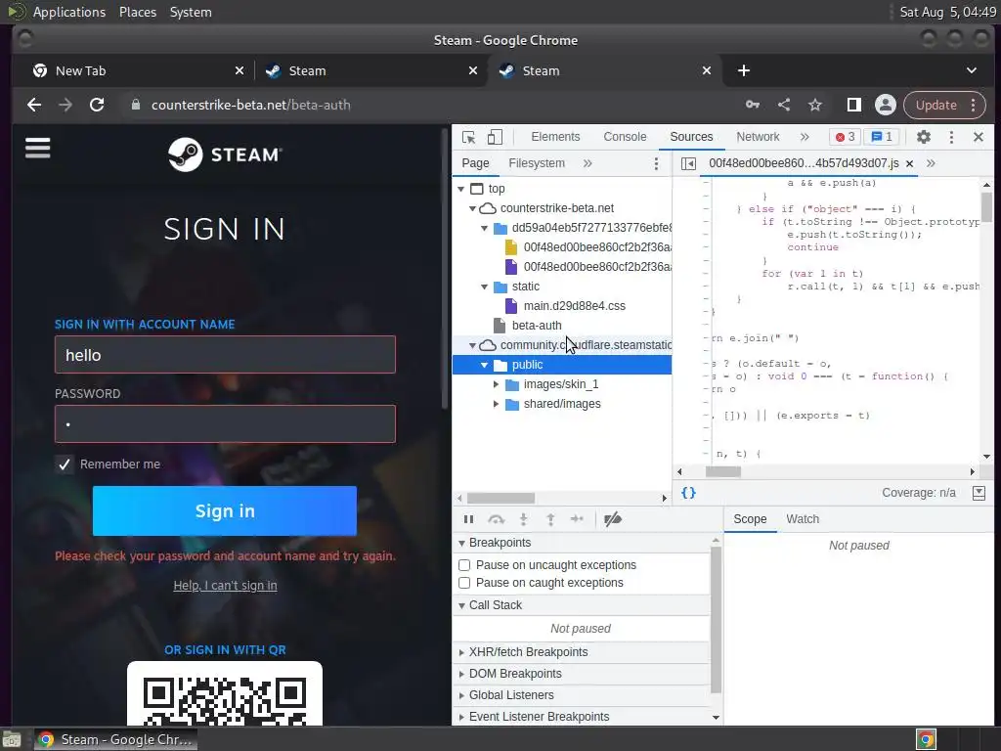Open the Filesystem navigator tab

pyautogui.click(x=537, y=163)
